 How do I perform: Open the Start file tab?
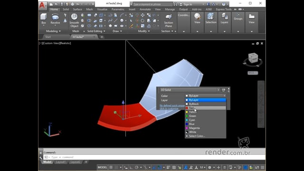[48, 37]
